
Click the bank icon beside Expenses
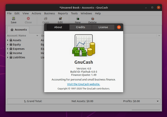[11, 49]
